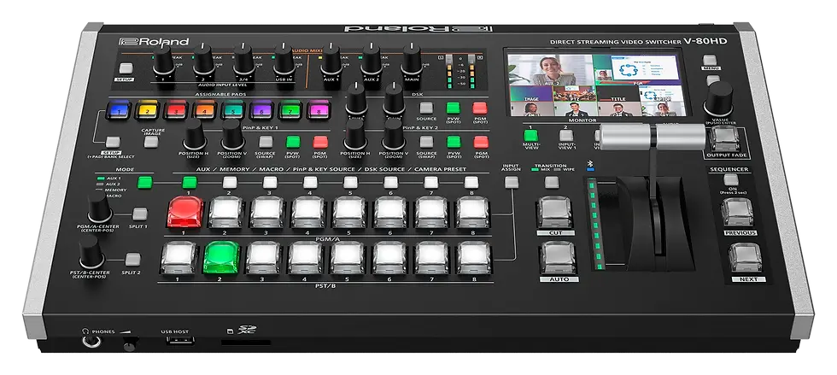Tap the yellow assignable pad 2

click(147, 110)
